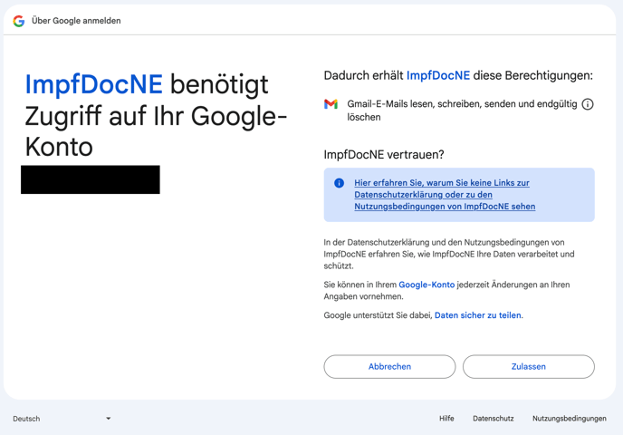The width and height of the screenshot is (623, 435).
Task: Click the redacted account email block
Action: (91, 179)
